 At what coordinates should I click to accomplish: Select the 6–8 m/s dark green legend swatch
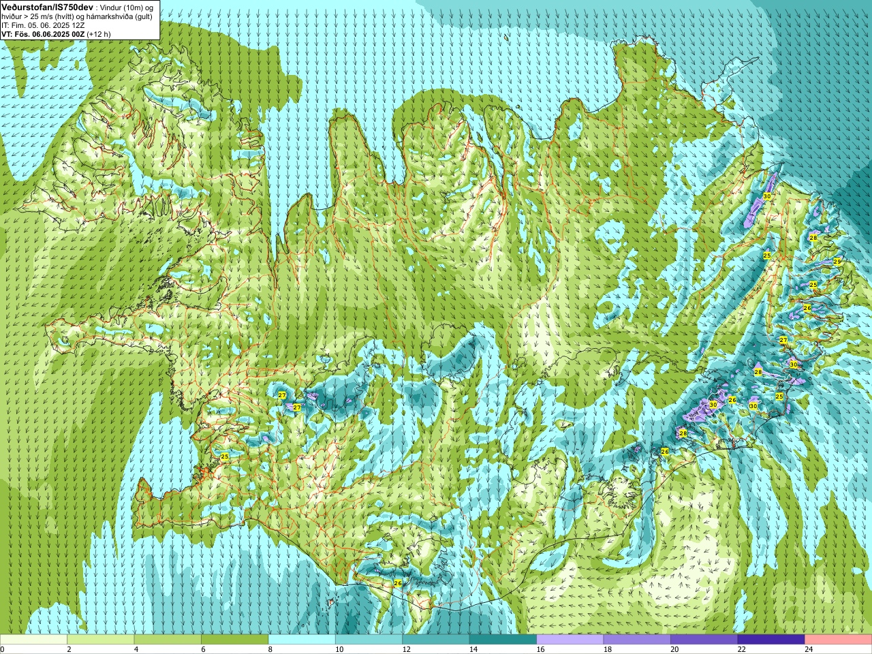coord(234,640)
